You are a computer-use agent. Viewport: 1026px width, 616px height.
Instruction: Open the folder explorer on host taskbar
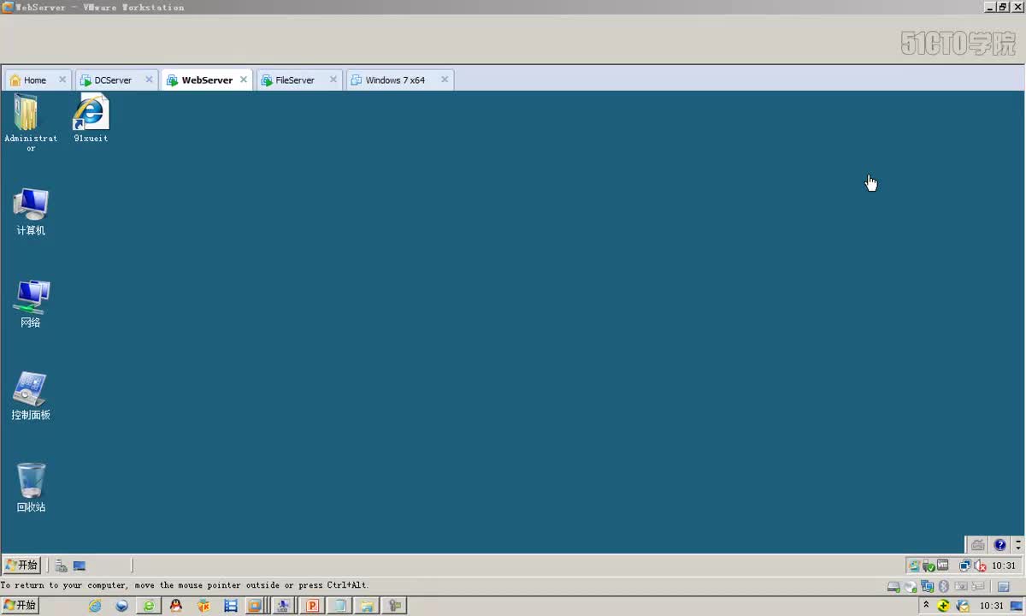368,605
